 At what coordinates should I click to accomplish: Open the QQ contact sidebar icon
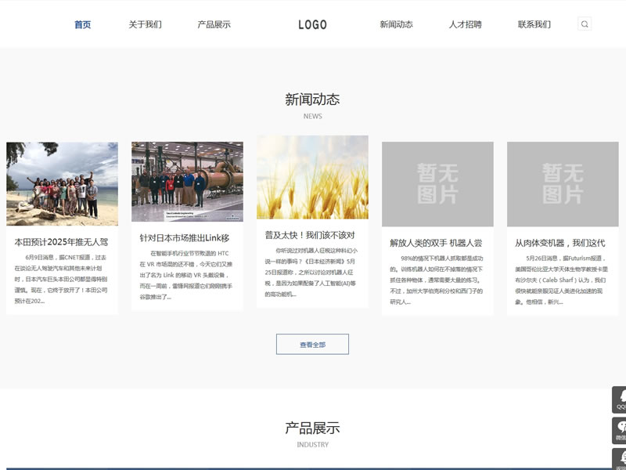click(x=620, y=399)
